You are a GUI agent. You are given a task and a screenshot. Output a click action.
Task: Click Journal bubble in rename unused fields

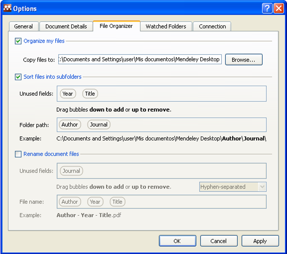(71, 171)
